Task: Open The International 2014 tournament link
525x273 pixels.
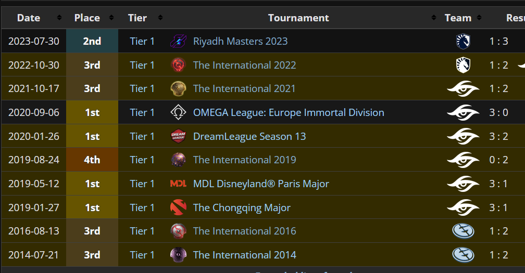Action: [244, 255]
